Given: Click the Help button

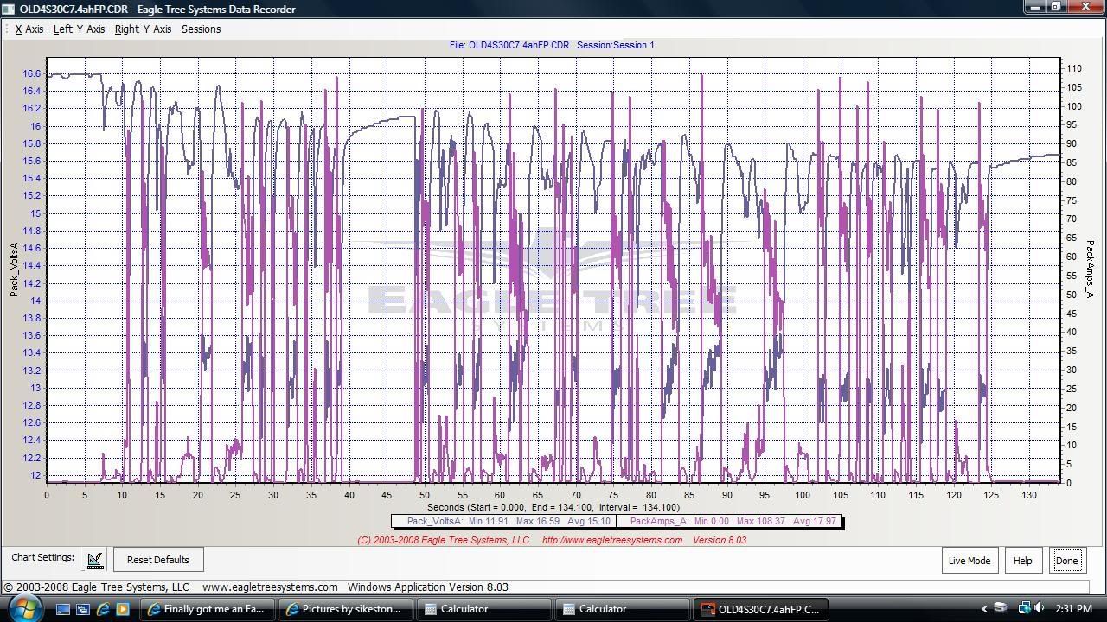Looking at the screenshot, I should click(1022, 561).
